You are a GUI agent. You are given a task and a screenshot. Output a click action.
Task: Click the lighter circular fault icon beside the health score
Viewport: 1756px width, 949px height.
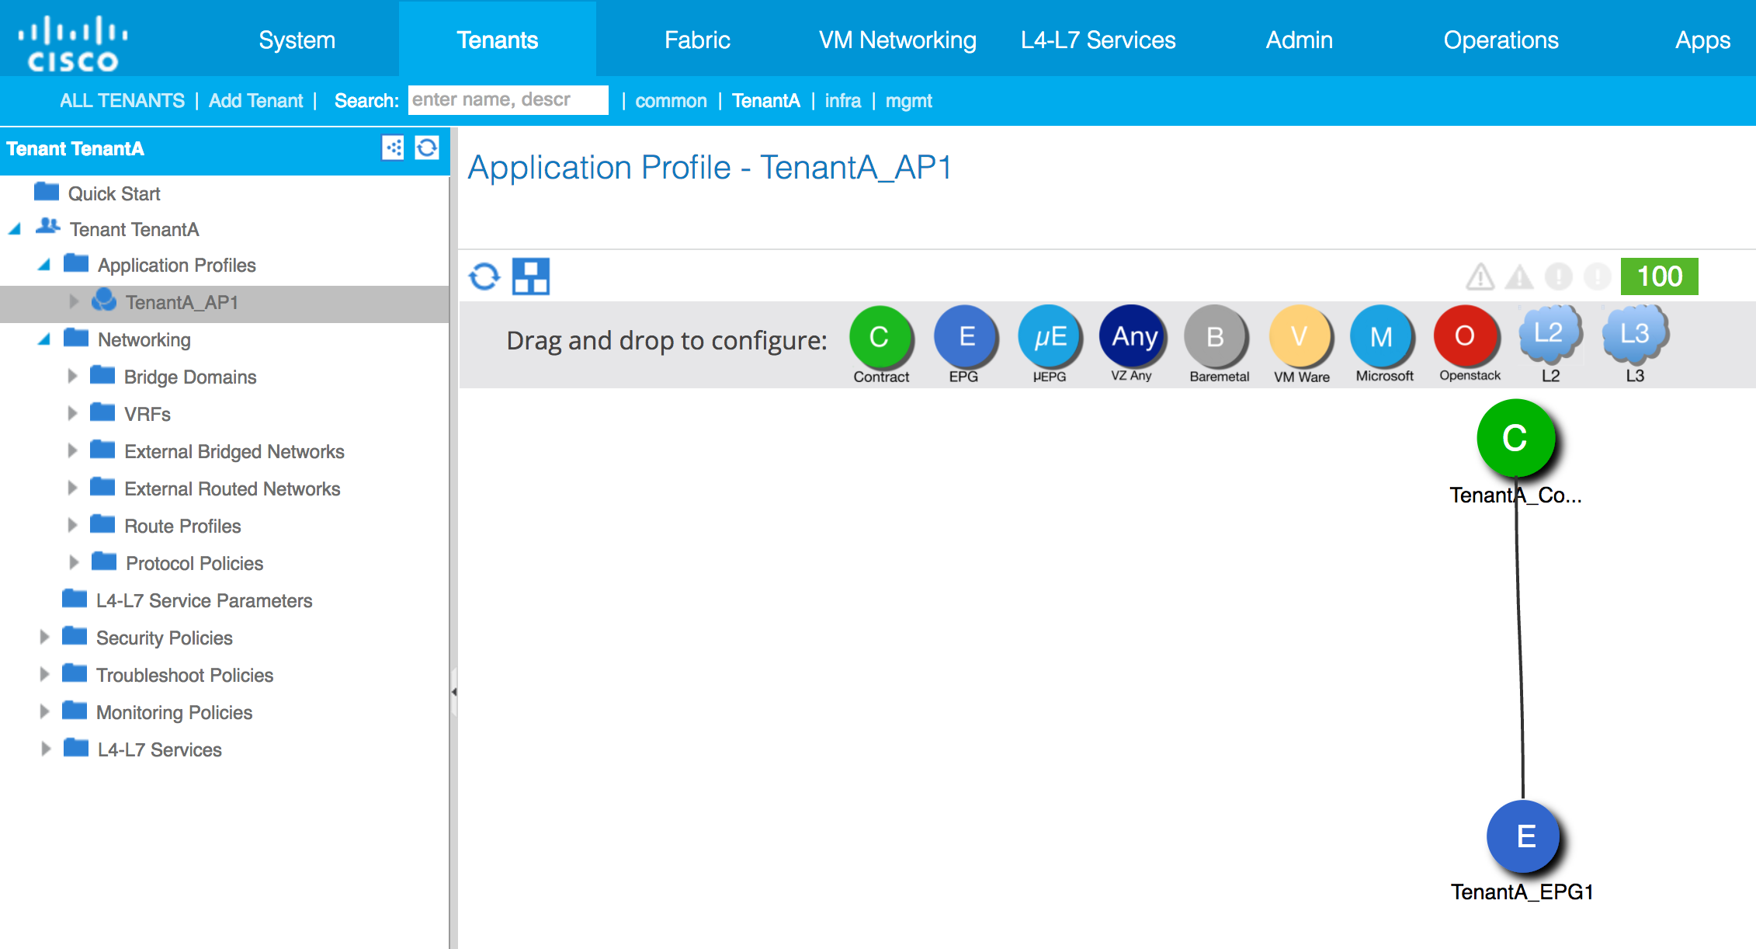click(1597, 276)
